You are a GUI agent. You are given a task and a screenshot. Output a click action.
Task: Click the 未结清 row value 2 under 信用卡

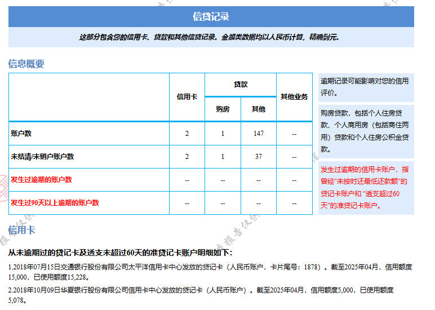[187, 157]
